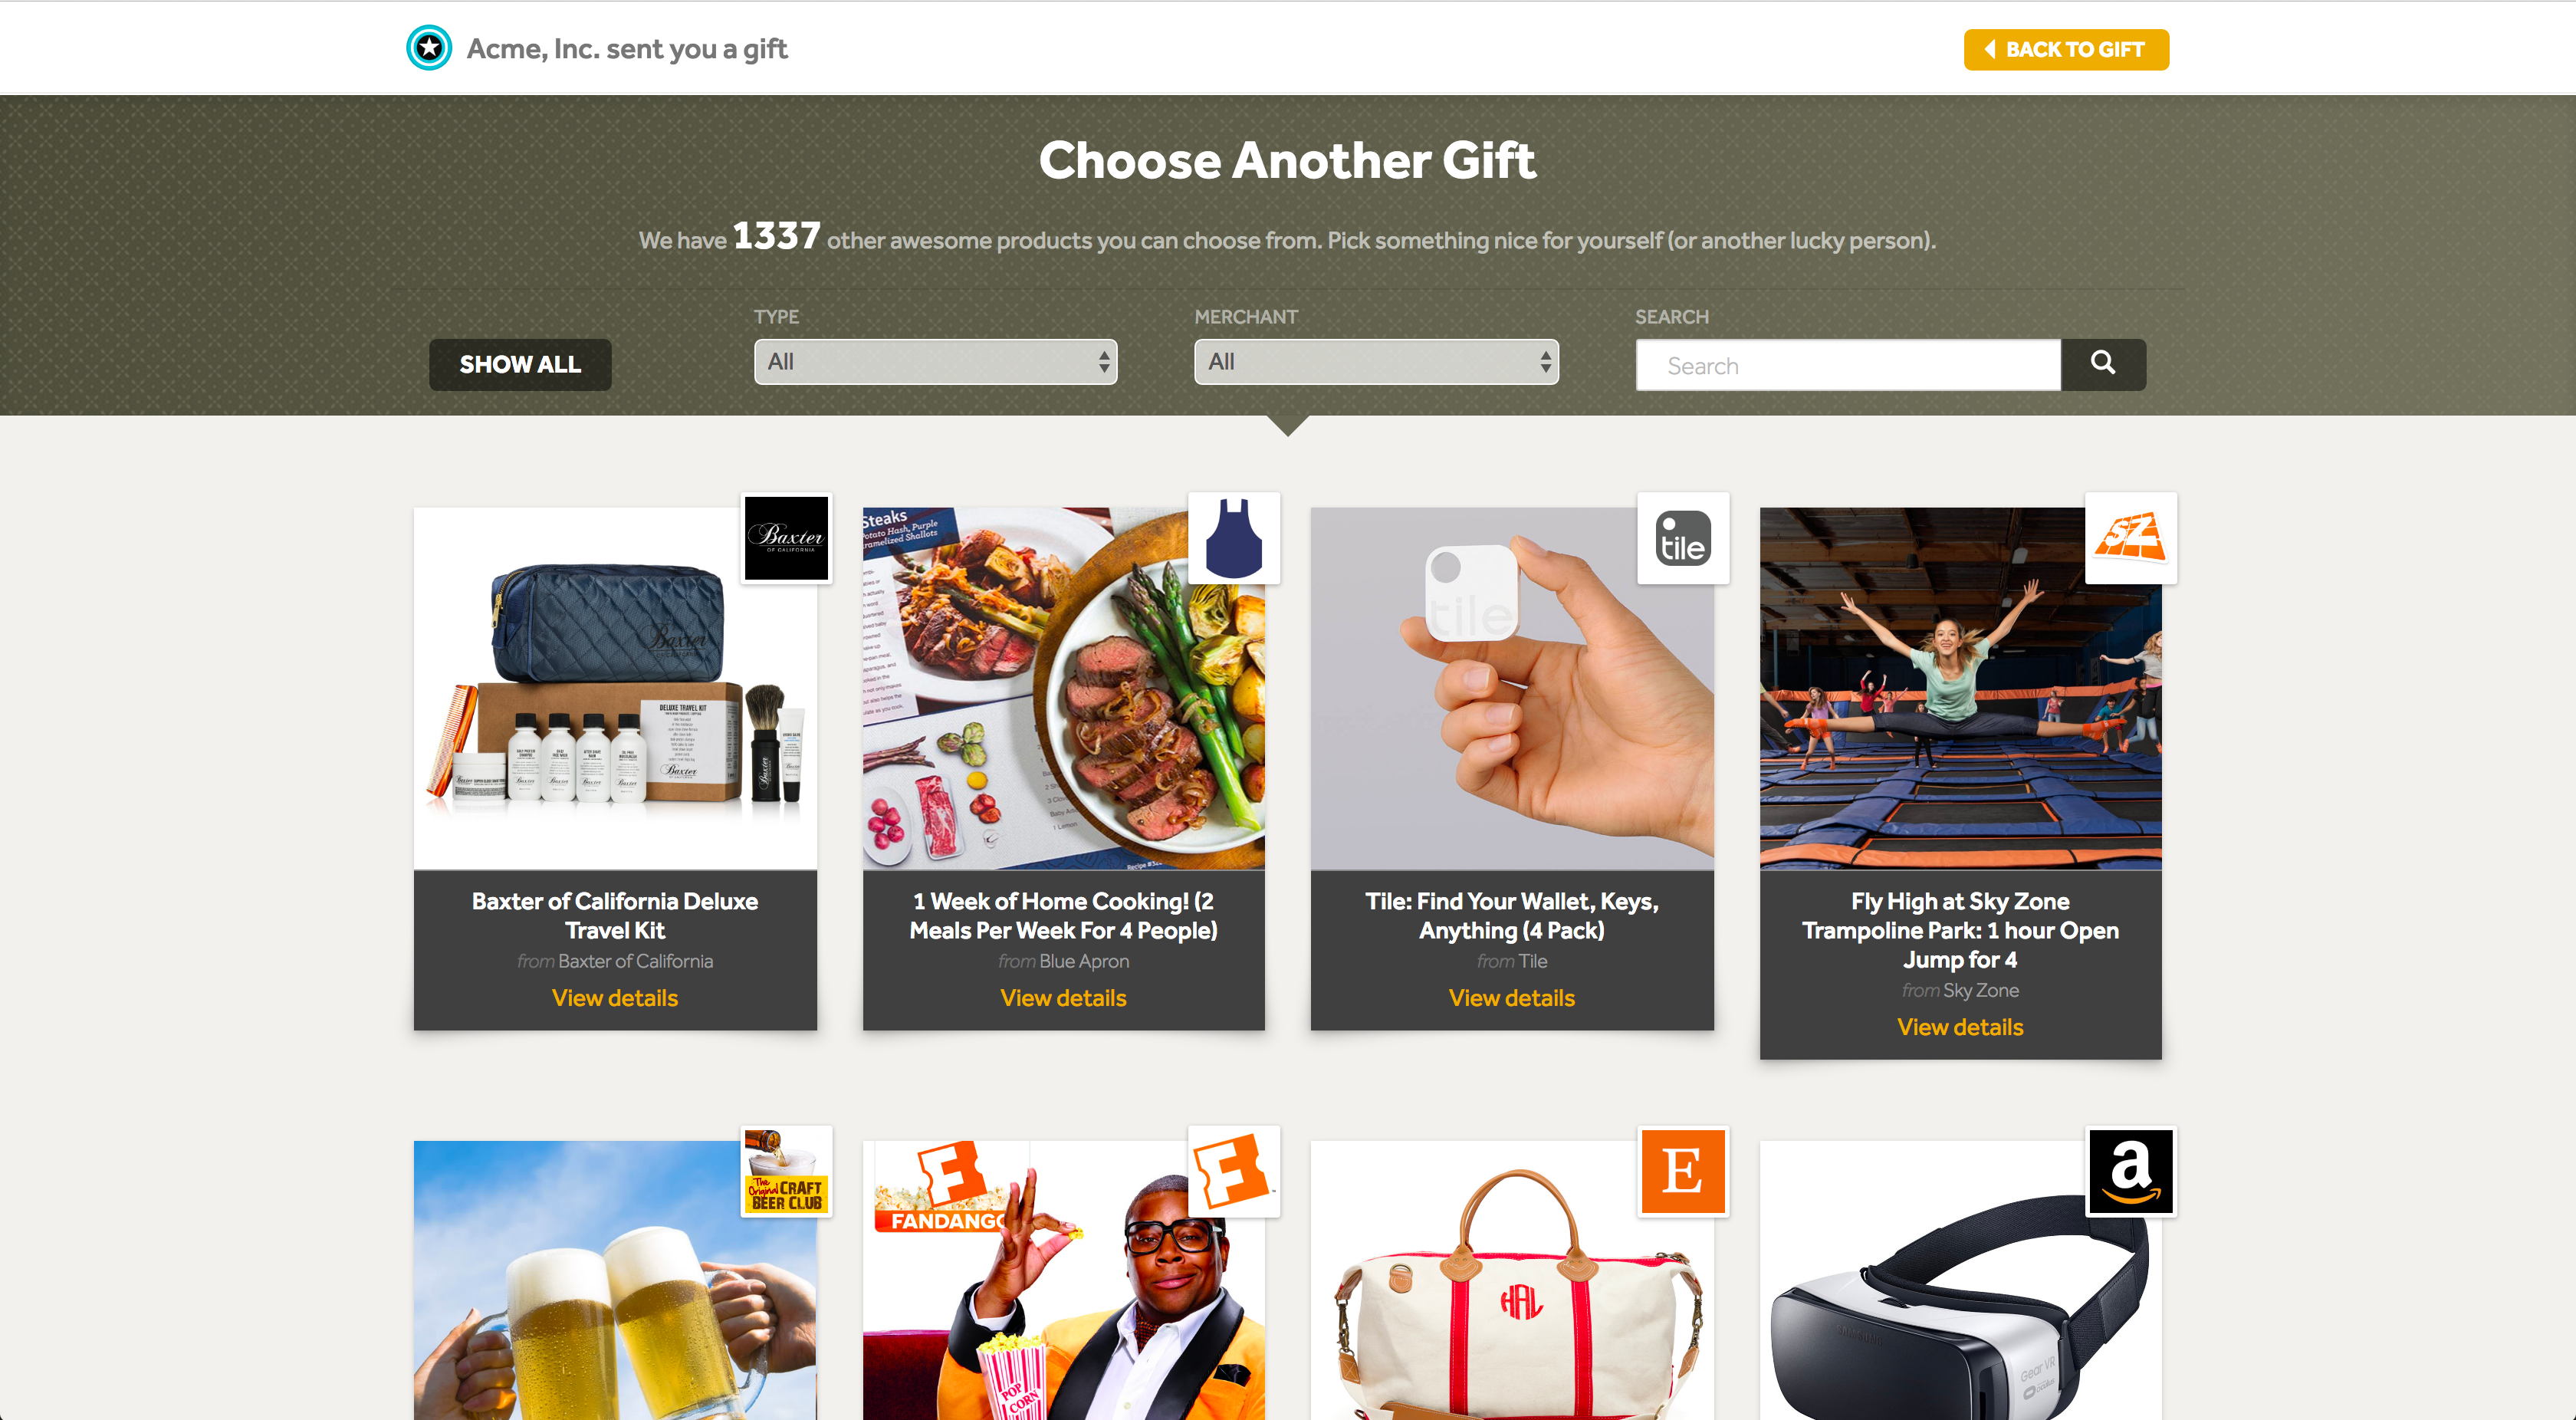This screenshot has width=2576, height=1420.
Task: View details for Tile 4 Pack
Action: coord(1512,998)
